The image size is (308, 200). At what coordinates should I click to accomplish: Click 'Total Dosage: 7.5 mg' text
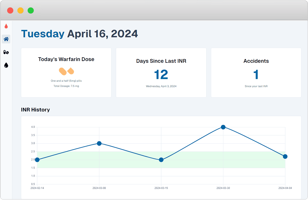(66, 86)
